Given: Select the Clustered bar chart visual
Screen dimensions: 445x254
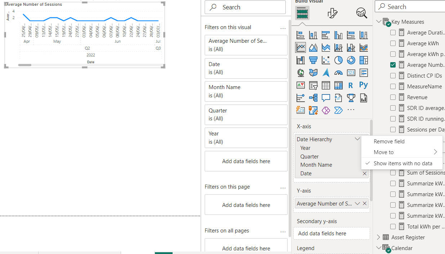Looking at the screenshot, I should click(x=326, y=35).
